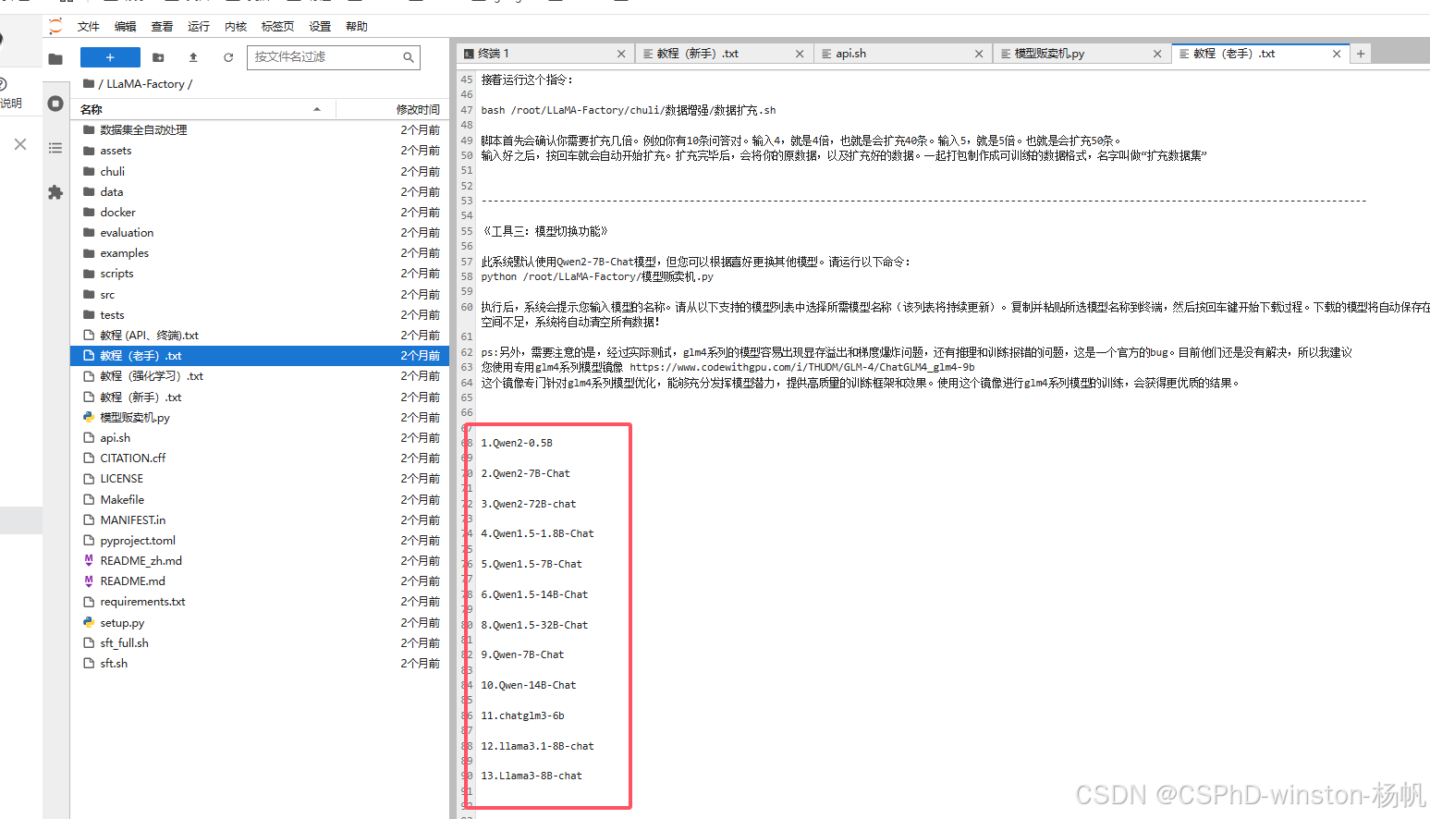This screenshot has width=1430, height=819.
Task: Open the data folder
Action: (260, 191)
